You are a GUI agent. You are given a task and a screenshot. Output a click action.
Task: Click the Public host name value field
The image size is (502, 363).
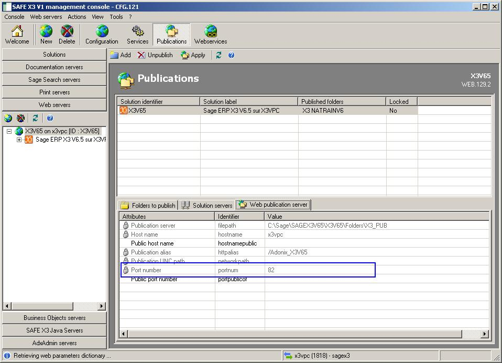coord(377,243)
